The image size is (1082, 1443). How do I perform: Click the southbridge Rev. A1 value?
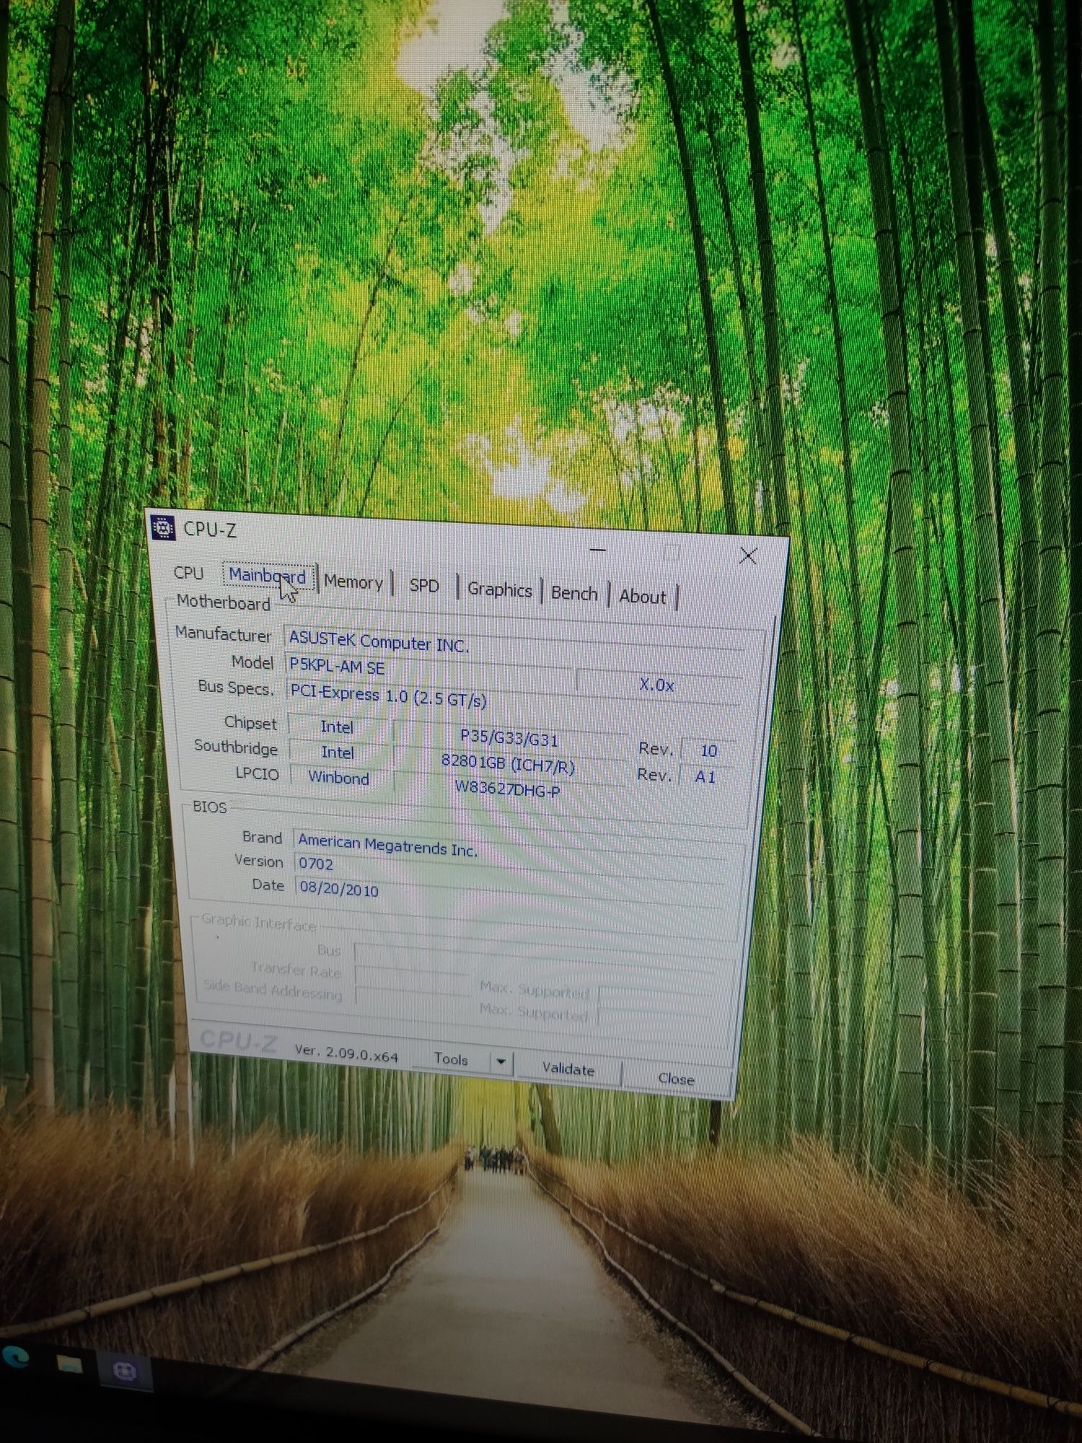coord(705,776)
